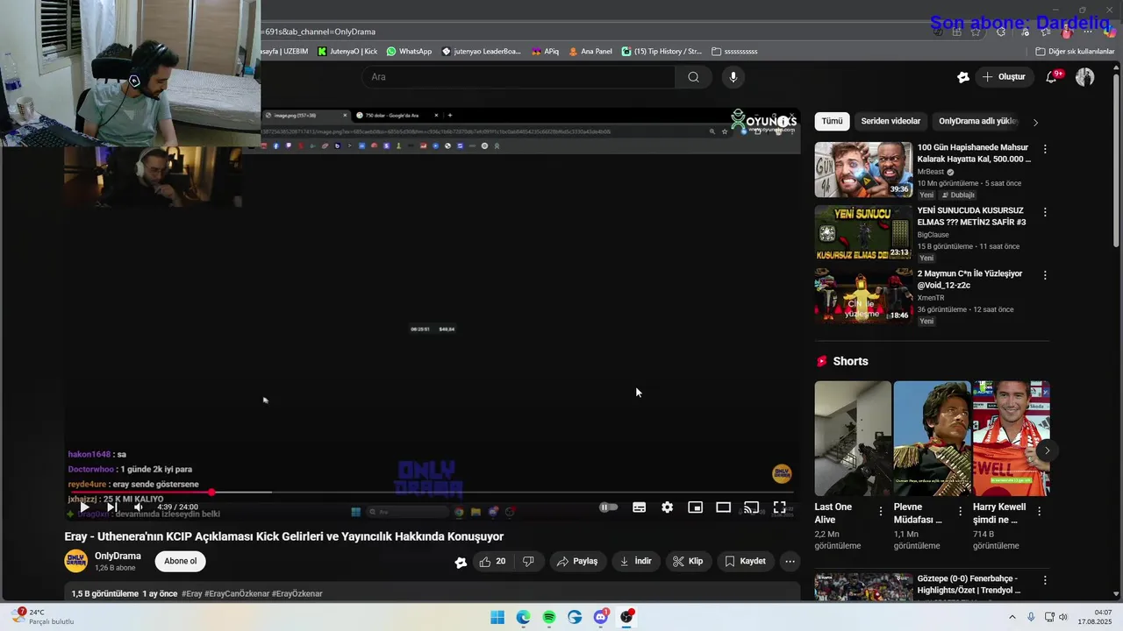Open MrBeast 100 Gün video thumbnail
Viewport: 1123px width, 631px height.
coord(863,170)
